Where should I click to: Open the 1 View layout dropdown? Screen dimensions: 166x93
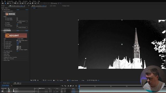coord(84,80)
